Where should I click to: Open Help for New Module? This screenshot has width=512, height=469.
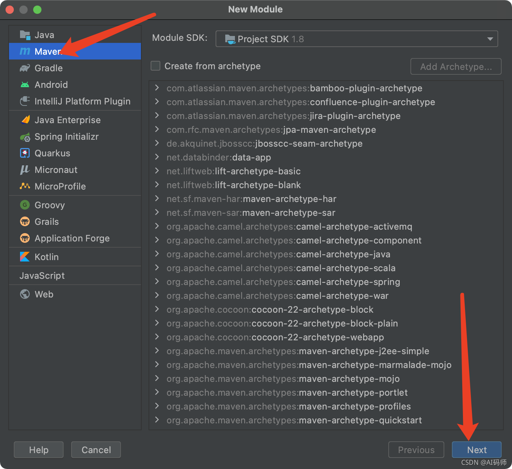pyautogui.click(x=39, y=450)
